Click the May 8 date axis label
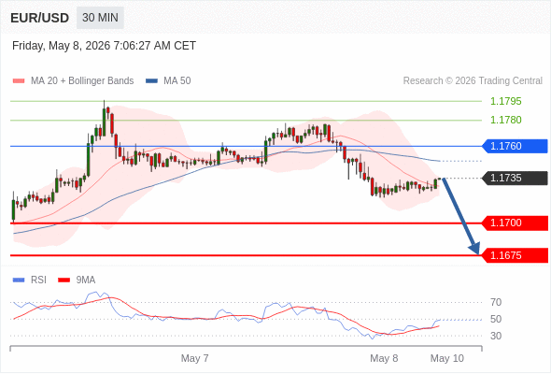Viewport: 551px width, 374px height. 384,358
